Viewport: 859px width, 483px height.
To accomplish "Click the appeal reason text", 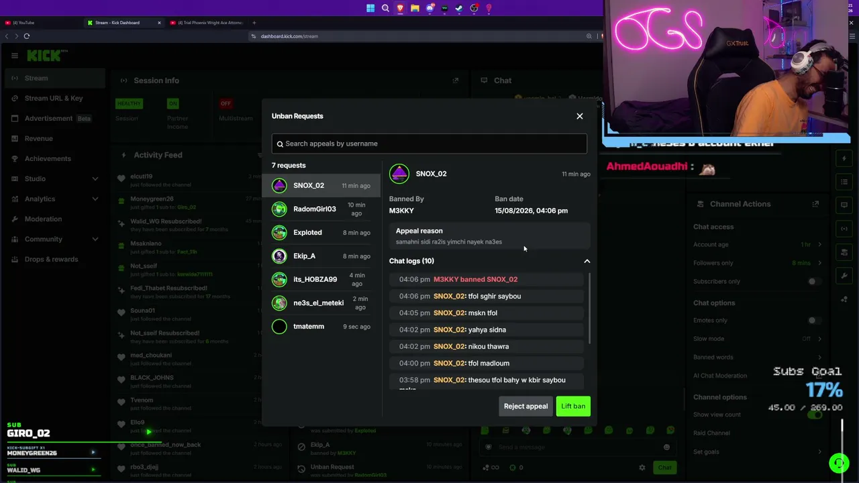I will 449,242.
